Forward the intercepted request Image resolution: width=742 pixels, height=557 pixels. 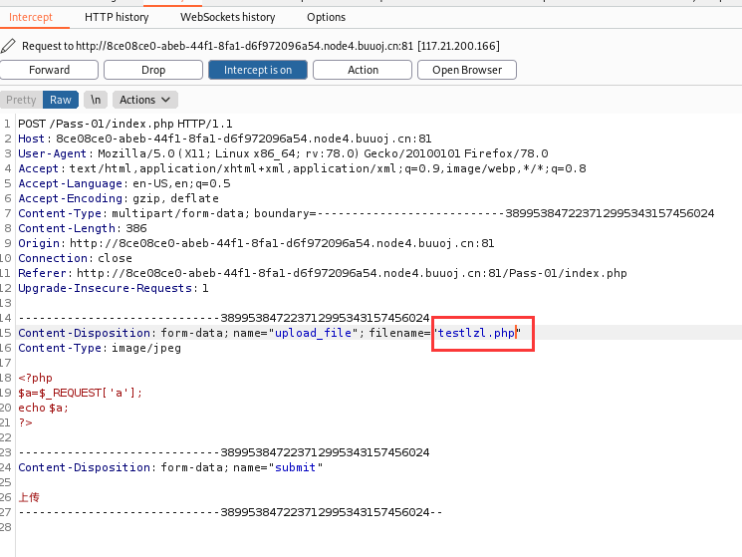[49, 70]
